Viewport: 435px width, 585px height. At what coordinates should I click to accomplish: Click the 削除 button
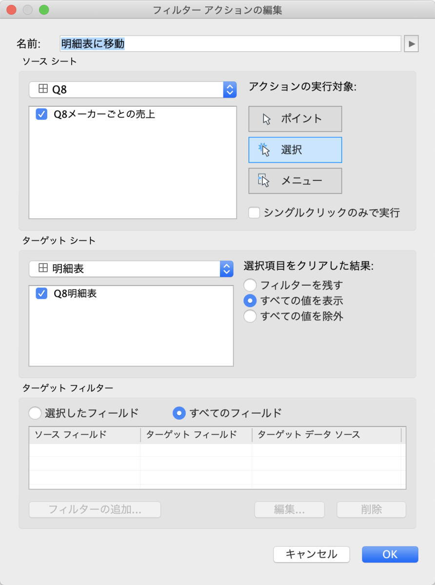click(x=372, y=509)
